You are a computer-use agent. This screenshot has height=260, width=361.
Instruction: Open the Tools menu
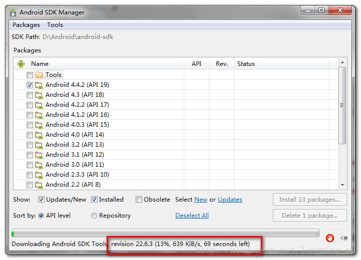55,25
